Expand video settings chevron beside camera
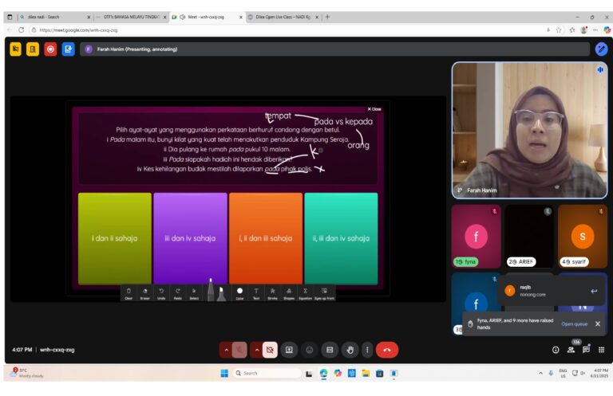The image size is (613, 396). coord(256,350)
